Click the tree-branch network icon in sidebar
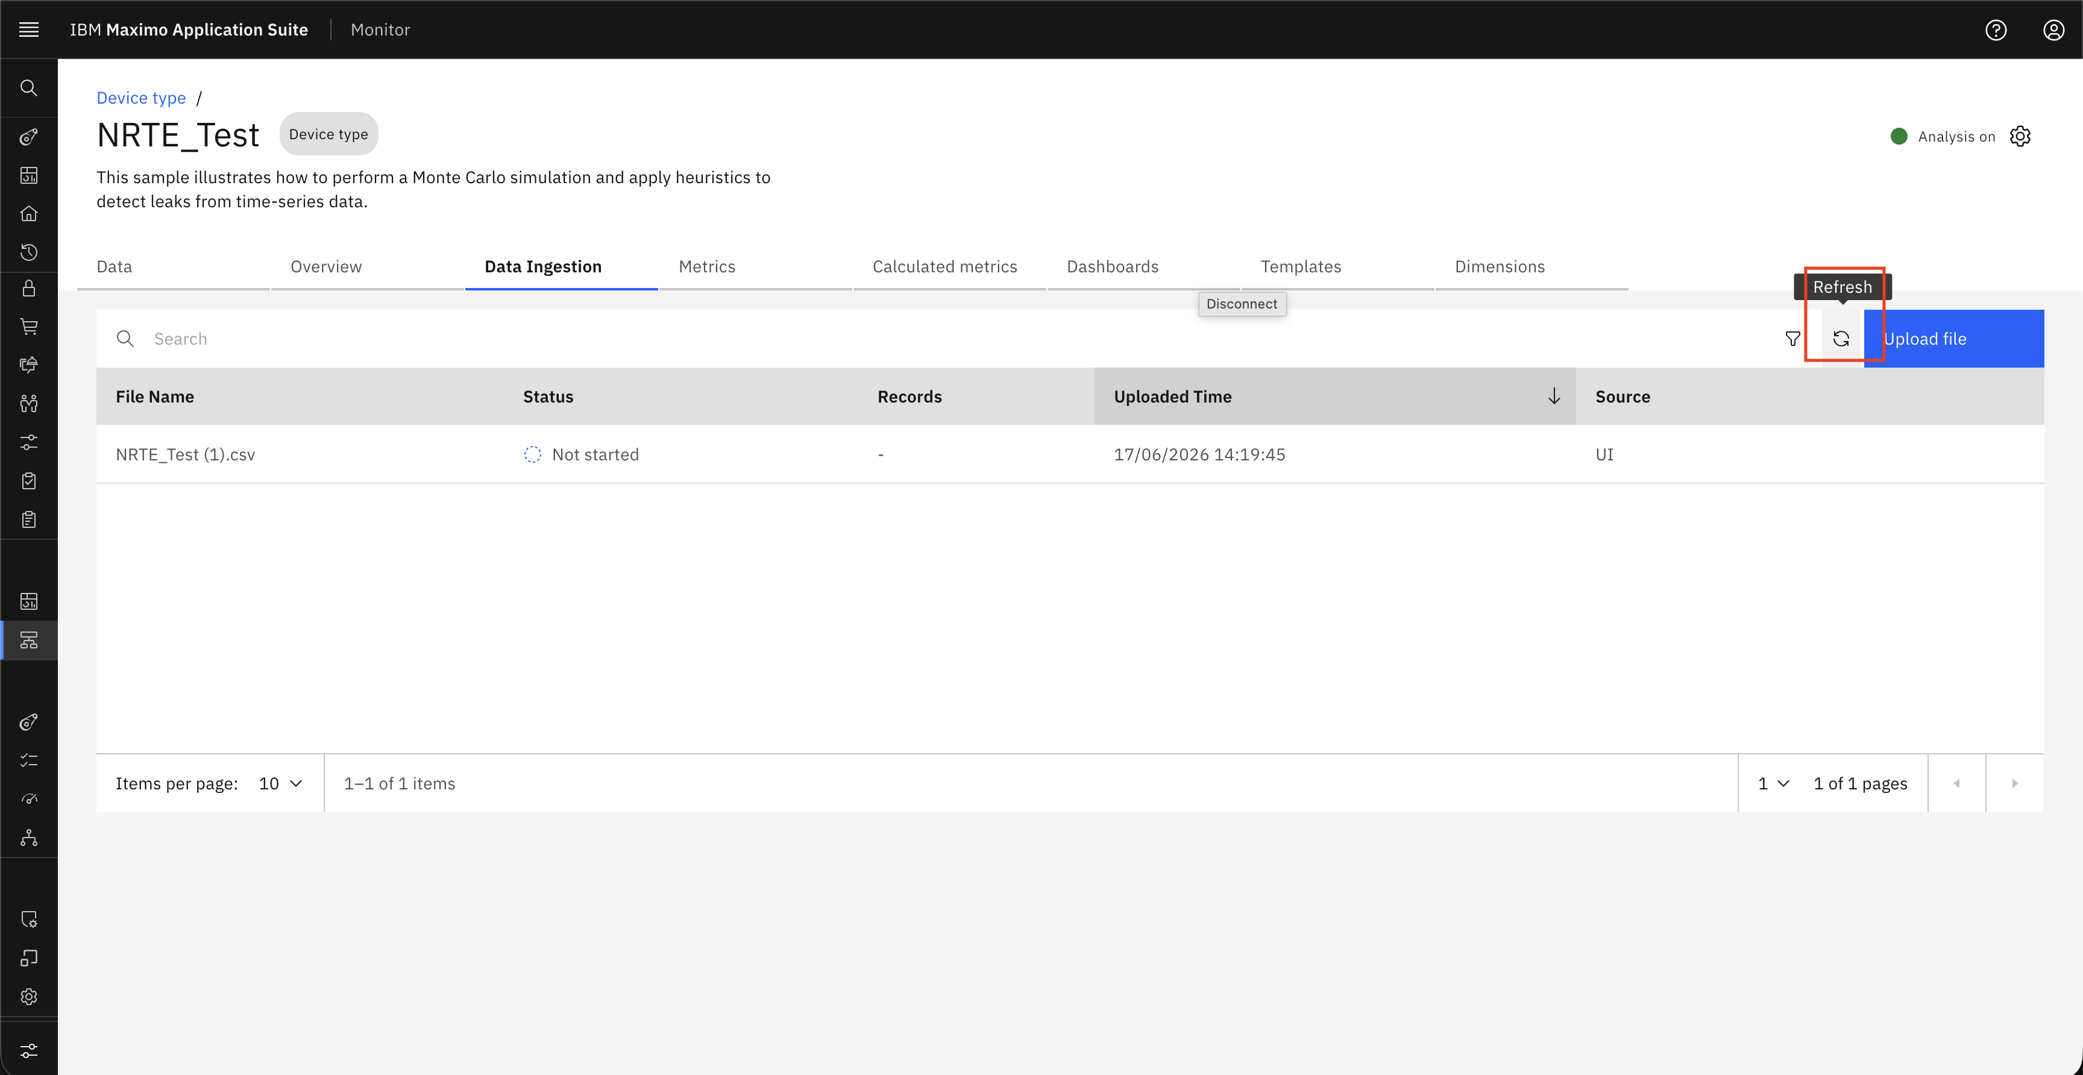 point(29,838)
